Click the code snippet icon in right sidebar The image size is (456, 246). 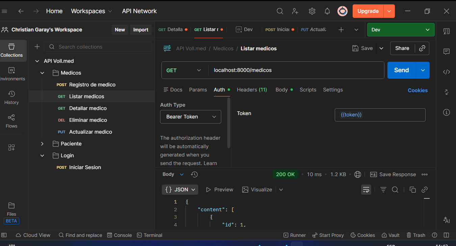pos(446,72)
